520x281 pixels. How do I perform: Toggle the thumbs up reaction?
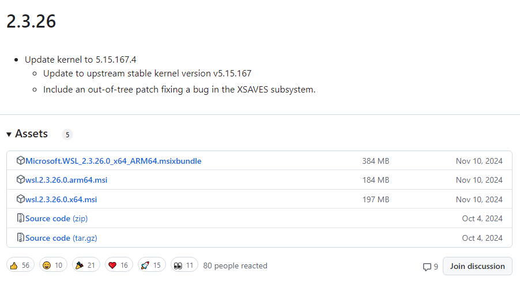20,265
